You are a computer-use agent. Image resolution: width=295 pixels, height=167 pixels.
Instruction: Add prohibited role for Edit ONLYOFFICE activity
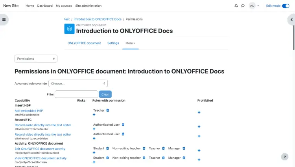[x=199, y=150]
